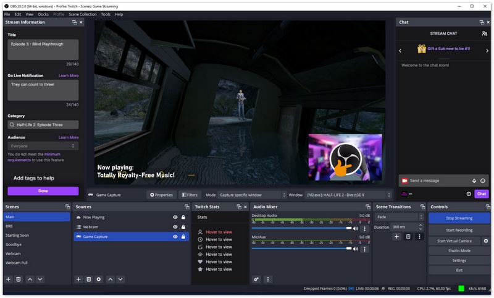Image resolution: width=494 pixels, height=298 pixels.
Task: Open Window selection dropdown for hl2.exe
Action: 348,195
